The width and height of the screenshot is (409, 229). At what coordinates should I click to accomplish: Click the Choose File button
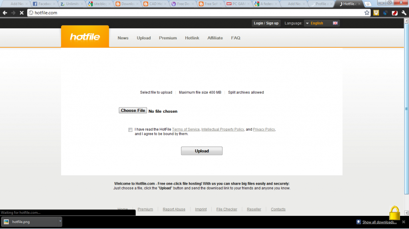(133, 110)
